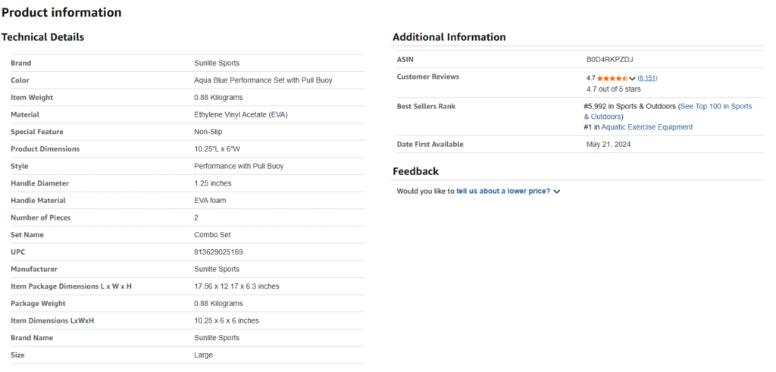Click the Ethylene Vinyl Acetate (EVA) material value

tap(241, 114)
